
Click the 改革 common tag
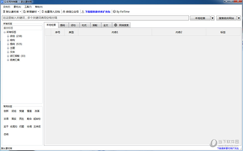37,111
